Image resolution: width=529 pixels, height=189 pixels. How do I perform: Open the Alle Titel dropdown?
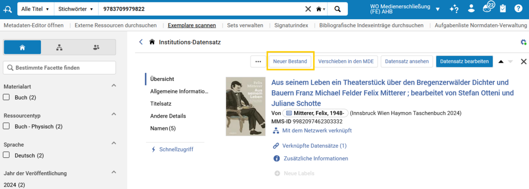35,9
